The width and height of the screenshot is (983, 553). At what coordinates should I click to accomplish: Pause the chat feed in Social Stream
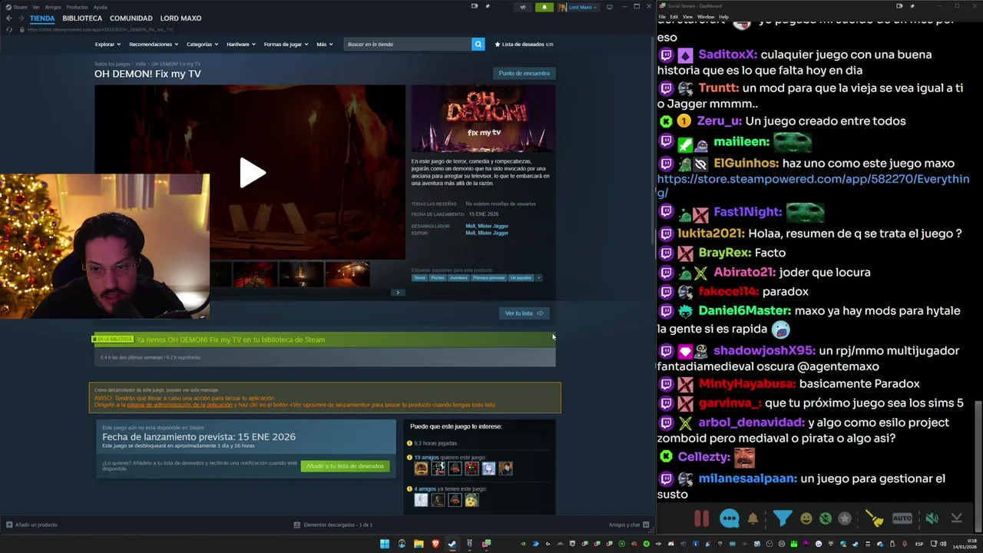pos(701,518)
